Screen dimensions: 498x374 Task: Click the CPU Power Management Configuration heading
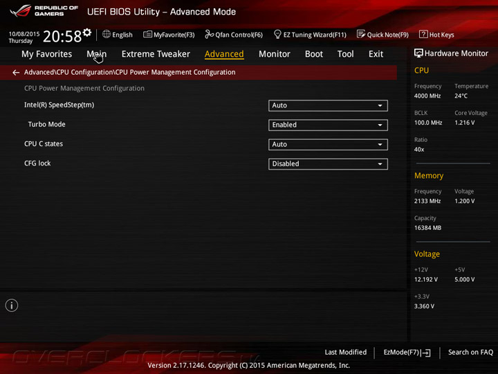[84, 89]
